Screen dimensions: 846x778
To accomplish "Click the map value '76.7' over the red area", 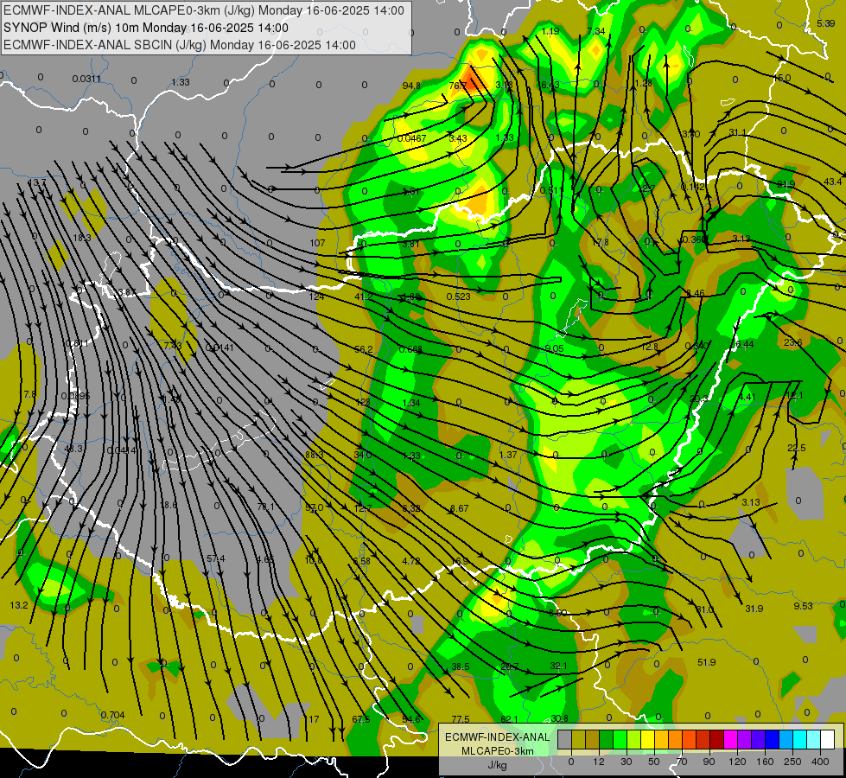I will click(x=457, y=86).
